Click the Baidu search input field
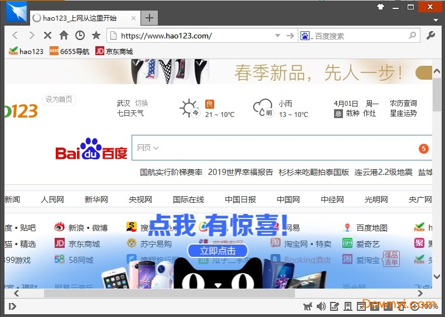Screen dimensions: 445x317 279,148
